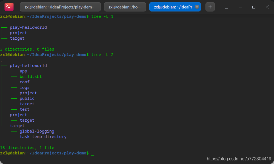Click the blinking cursor at the prompt
This screenshot has height=164, width=274.
(92, 154)
